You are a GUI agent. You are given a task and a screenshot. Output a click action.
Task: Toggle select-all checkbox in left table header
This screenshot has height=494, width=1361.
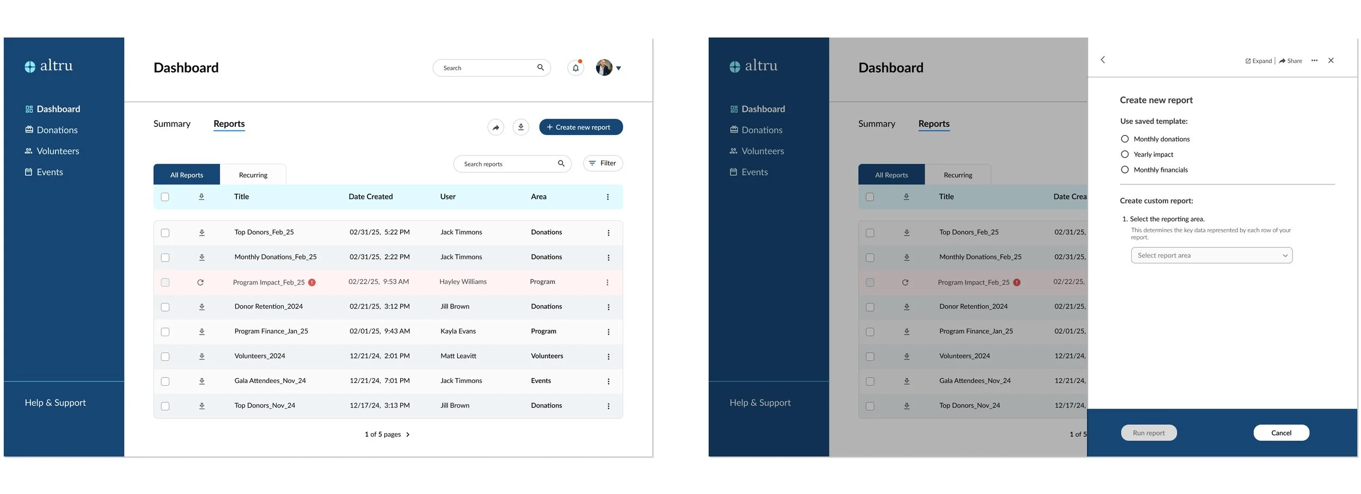tap(165, 197)
